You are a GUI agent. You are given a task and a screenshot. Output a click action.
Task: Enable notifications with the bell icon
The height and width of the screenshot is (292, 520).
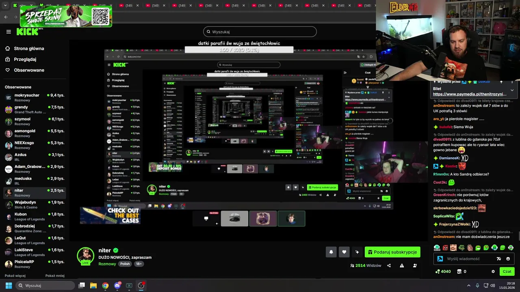tap(331, 252)
